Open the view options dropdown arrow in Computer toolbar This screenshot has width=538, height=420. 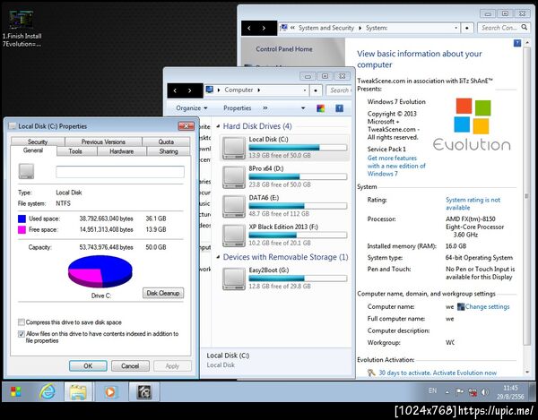(303, 108)
